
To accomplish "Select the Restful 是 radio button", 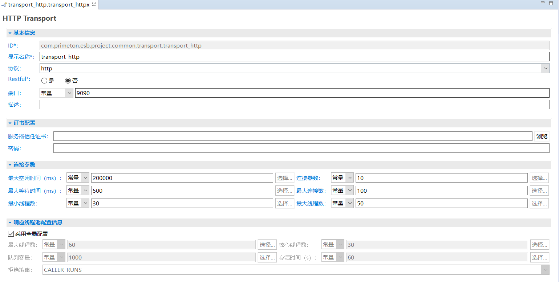I will [44, 81].
